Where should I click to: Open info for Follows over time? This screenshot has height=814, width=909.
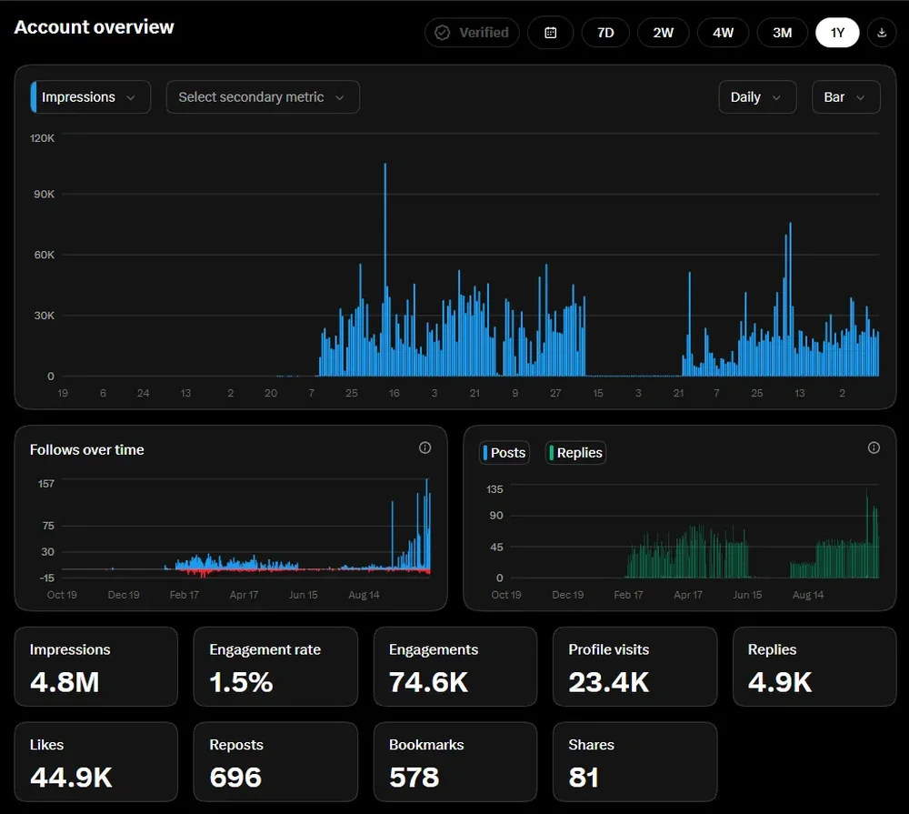coord(425,447)
